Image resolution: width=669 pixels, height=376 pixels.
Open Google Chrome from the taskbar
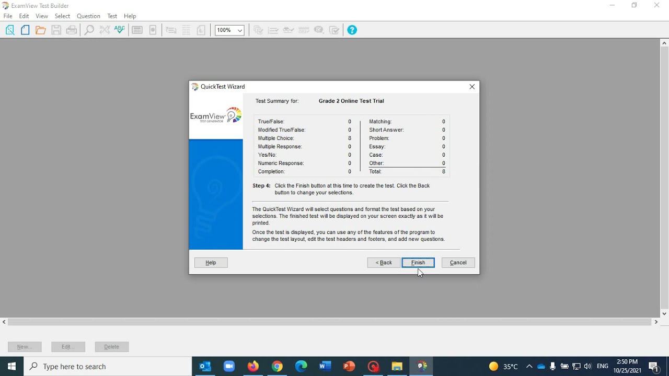(x=277, y=367)
